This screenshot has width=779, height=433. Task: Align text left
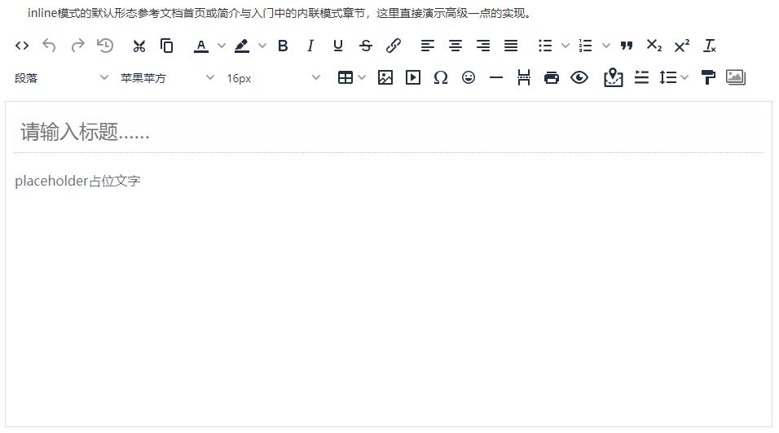tap(427, 46)
